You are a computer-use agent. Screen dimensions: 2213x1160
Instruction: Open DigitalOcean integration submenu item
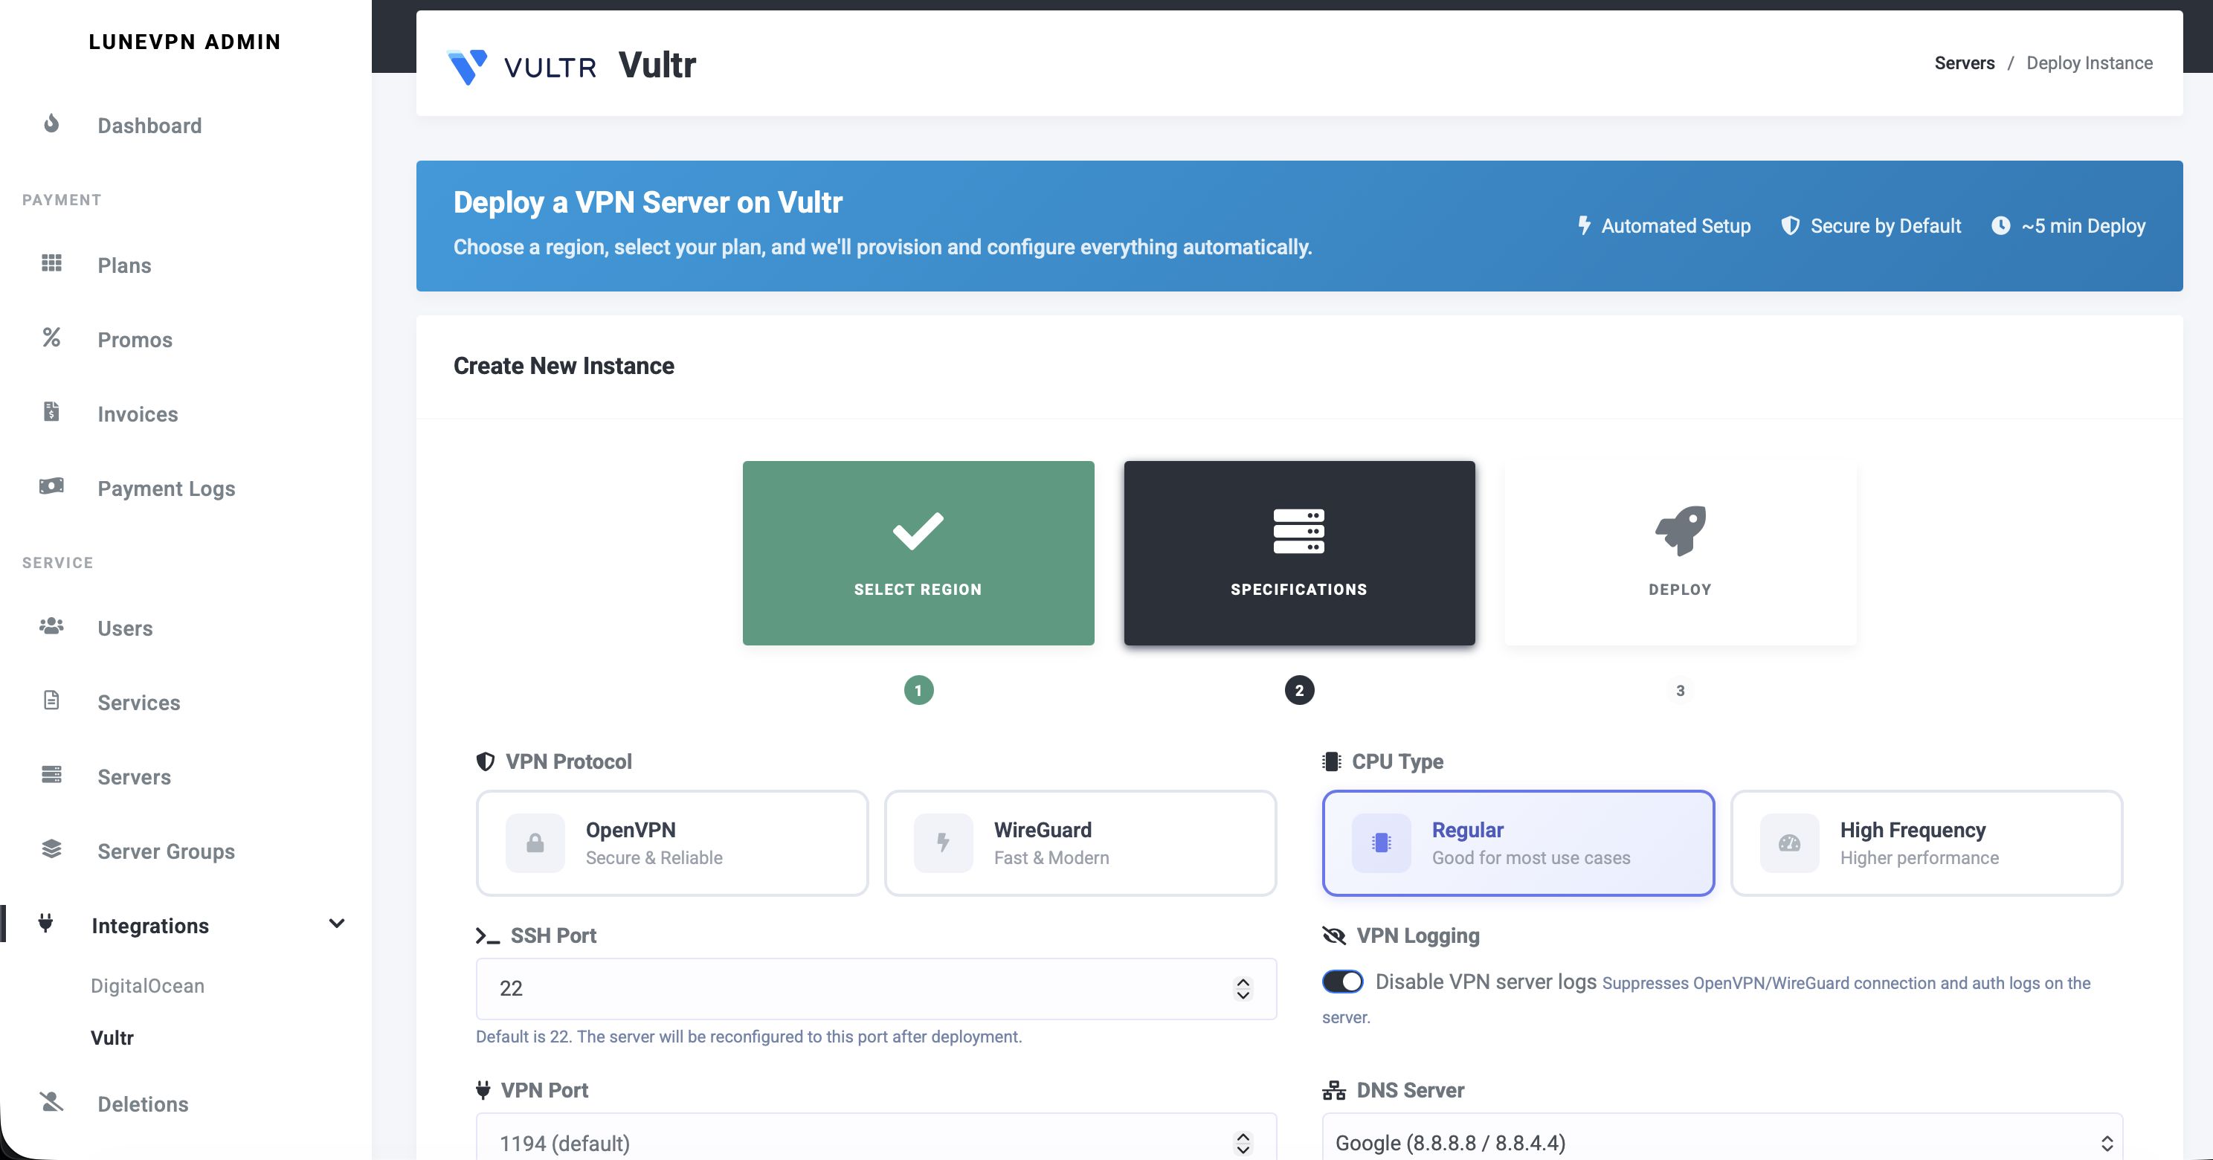click(x=148, y=985)
